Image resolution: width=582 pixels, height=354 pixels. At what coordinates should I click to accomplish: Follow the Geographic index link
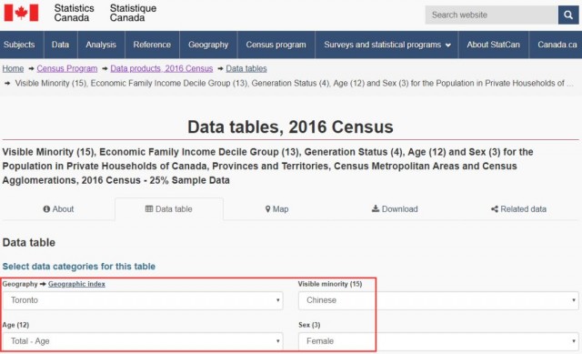click(76, 284)
